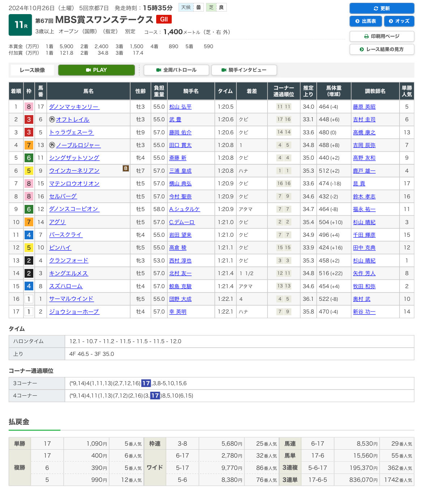Open trainer 鹿戸 雄一 link
Viewport: 423px width, 492px height.
364,171
